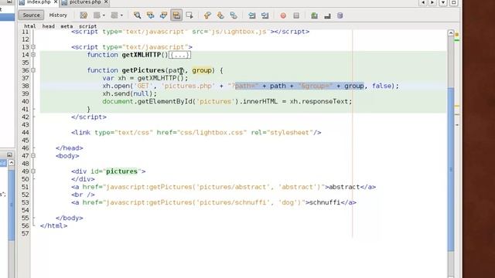Select meta breadcrumb
This screenshot has width=495, height=278.
67,26
